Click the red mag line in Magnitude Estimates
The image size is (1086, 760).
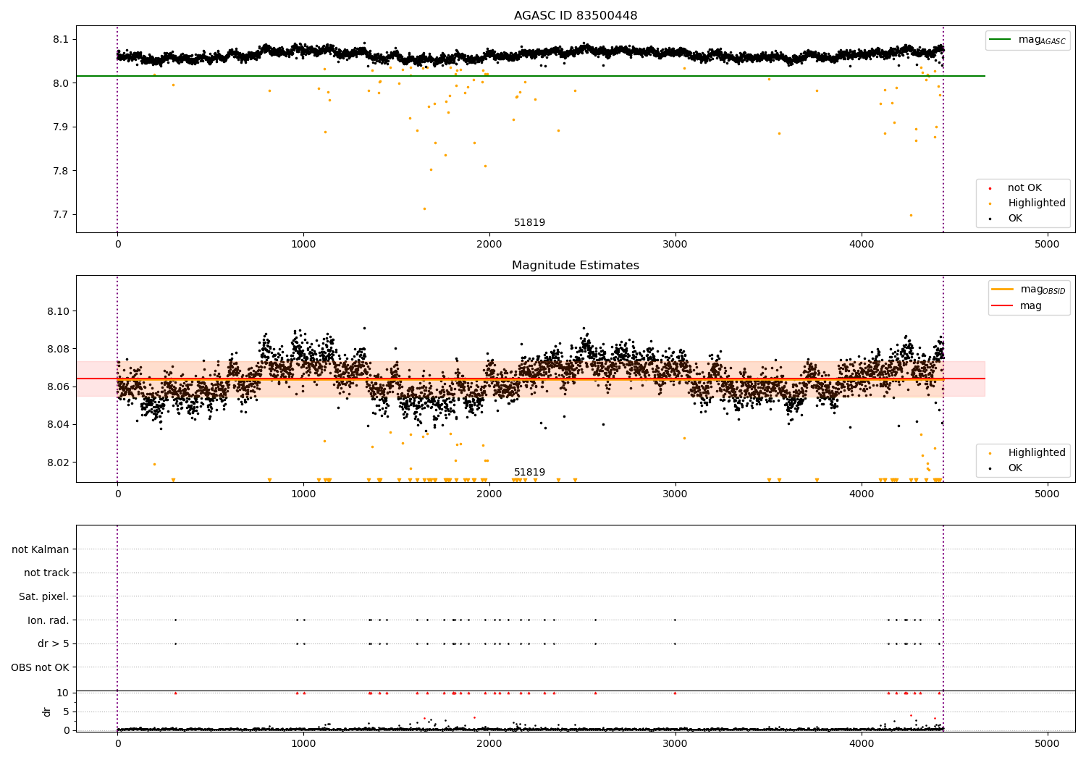point(531,379)
